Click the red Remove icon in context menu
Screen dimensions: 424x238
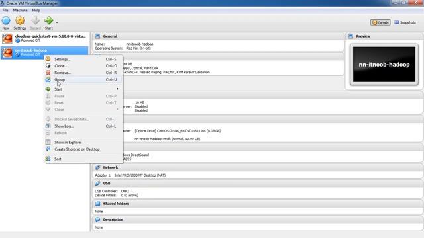coord(48,73)
